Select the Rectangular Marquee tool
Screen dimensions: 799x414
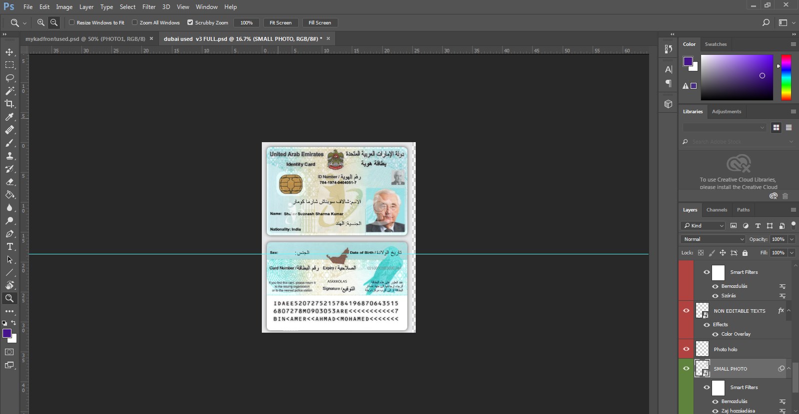click(9, 65)
